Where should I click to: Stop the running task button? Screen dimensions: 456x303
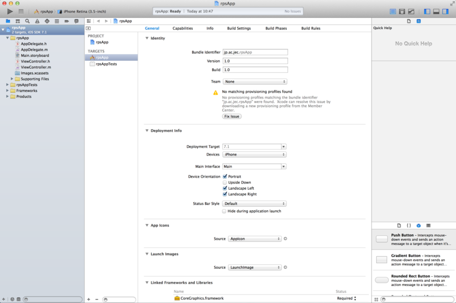[21, 11]
